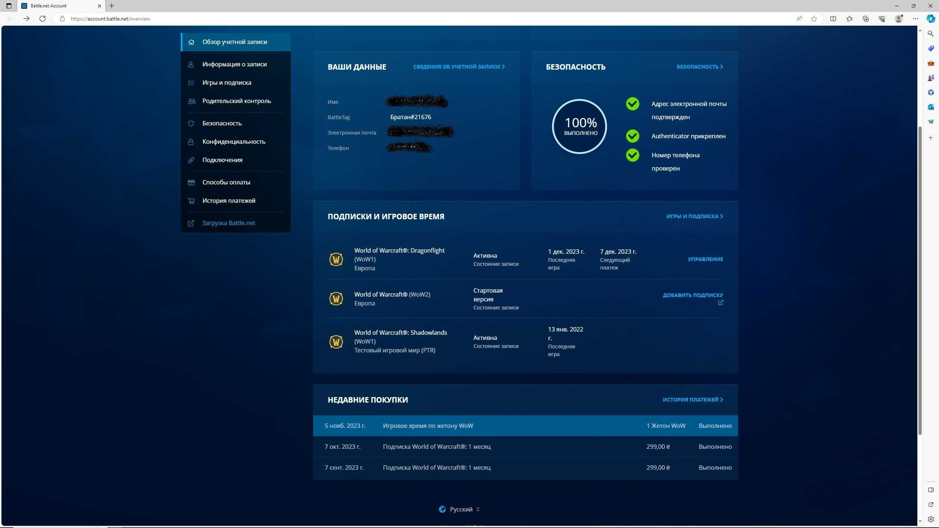Viewport: 939px width, 528px height.
Task: Click WoW icon for Shadowlands PTR row
Action: (336, 342)
